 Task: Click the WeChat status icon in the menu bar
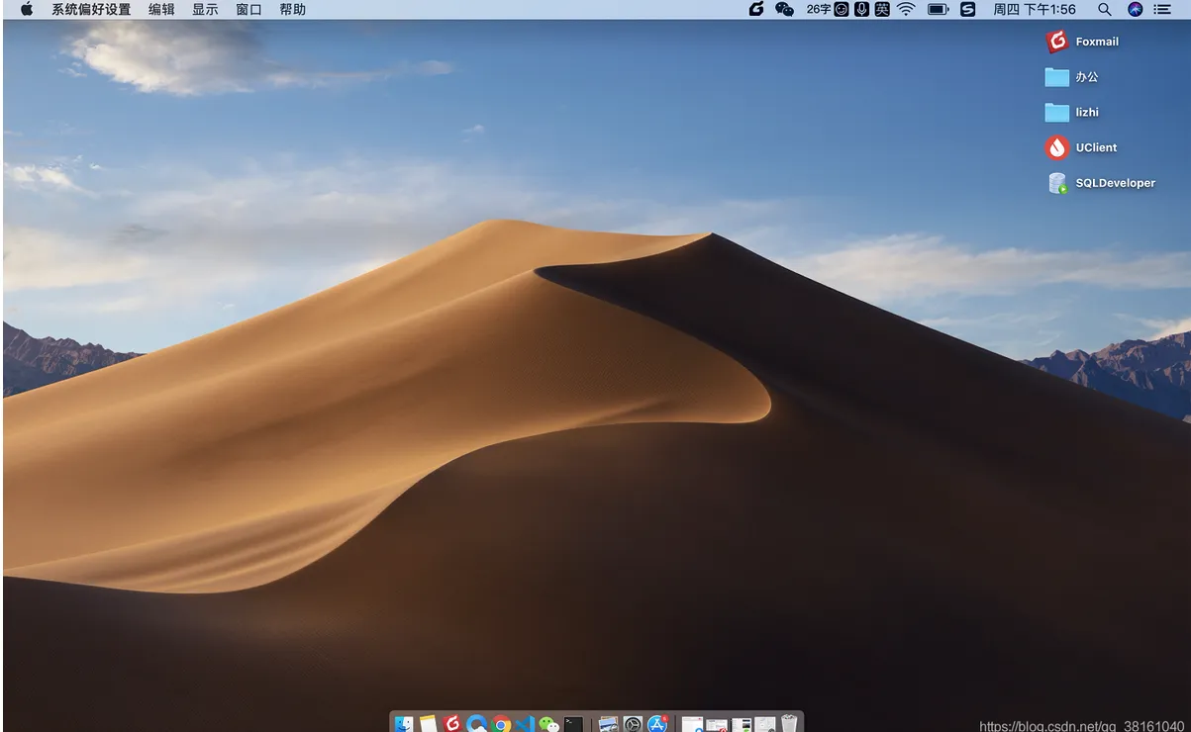(x=784, y=9)
